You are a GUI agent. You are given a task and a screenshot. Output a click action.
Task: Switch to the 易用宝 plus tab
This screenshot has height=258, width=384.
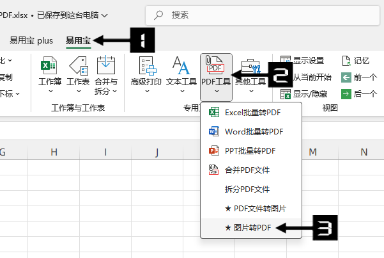click(x=31, y=41)
